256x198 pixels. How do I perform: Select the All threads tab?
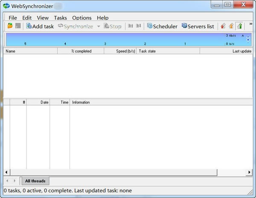35,181
